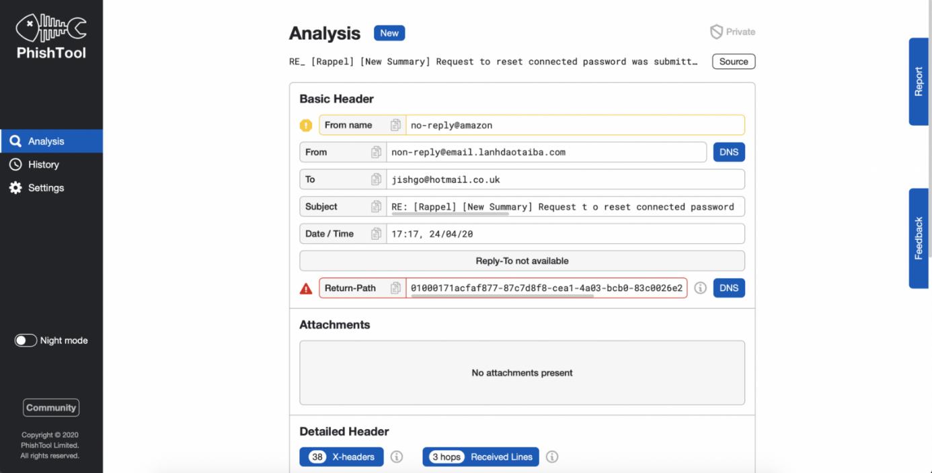The image size is (932, 473).
Task: Click the Analysis magnifier icon
Action: click(x=16, y=141)
